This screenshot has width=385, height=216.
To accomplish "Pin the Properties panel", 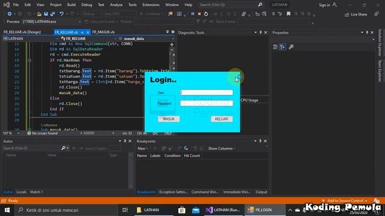I will (x=367, y=32).
